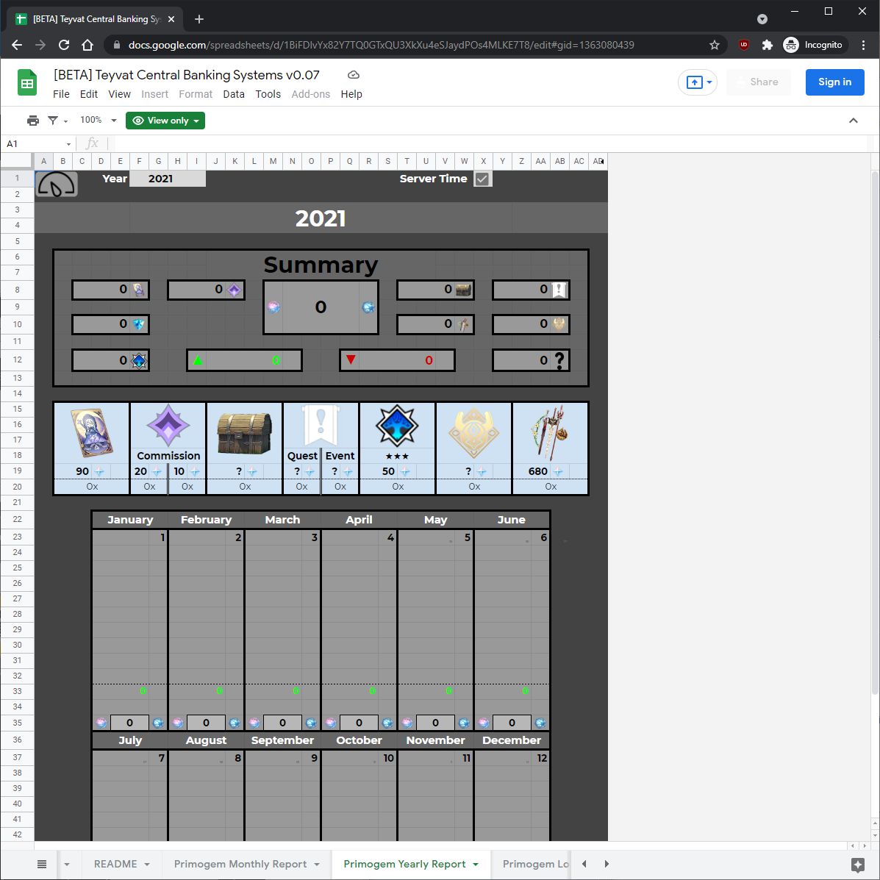The width and height of the screenshot is (880, 880).
Task: Select row header 22
Action: click(x=18, y=519)
